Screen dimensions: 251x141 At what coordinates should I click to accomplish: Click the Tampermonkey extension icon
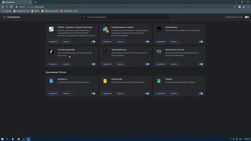pyautogui.click(x=159, y=29)
